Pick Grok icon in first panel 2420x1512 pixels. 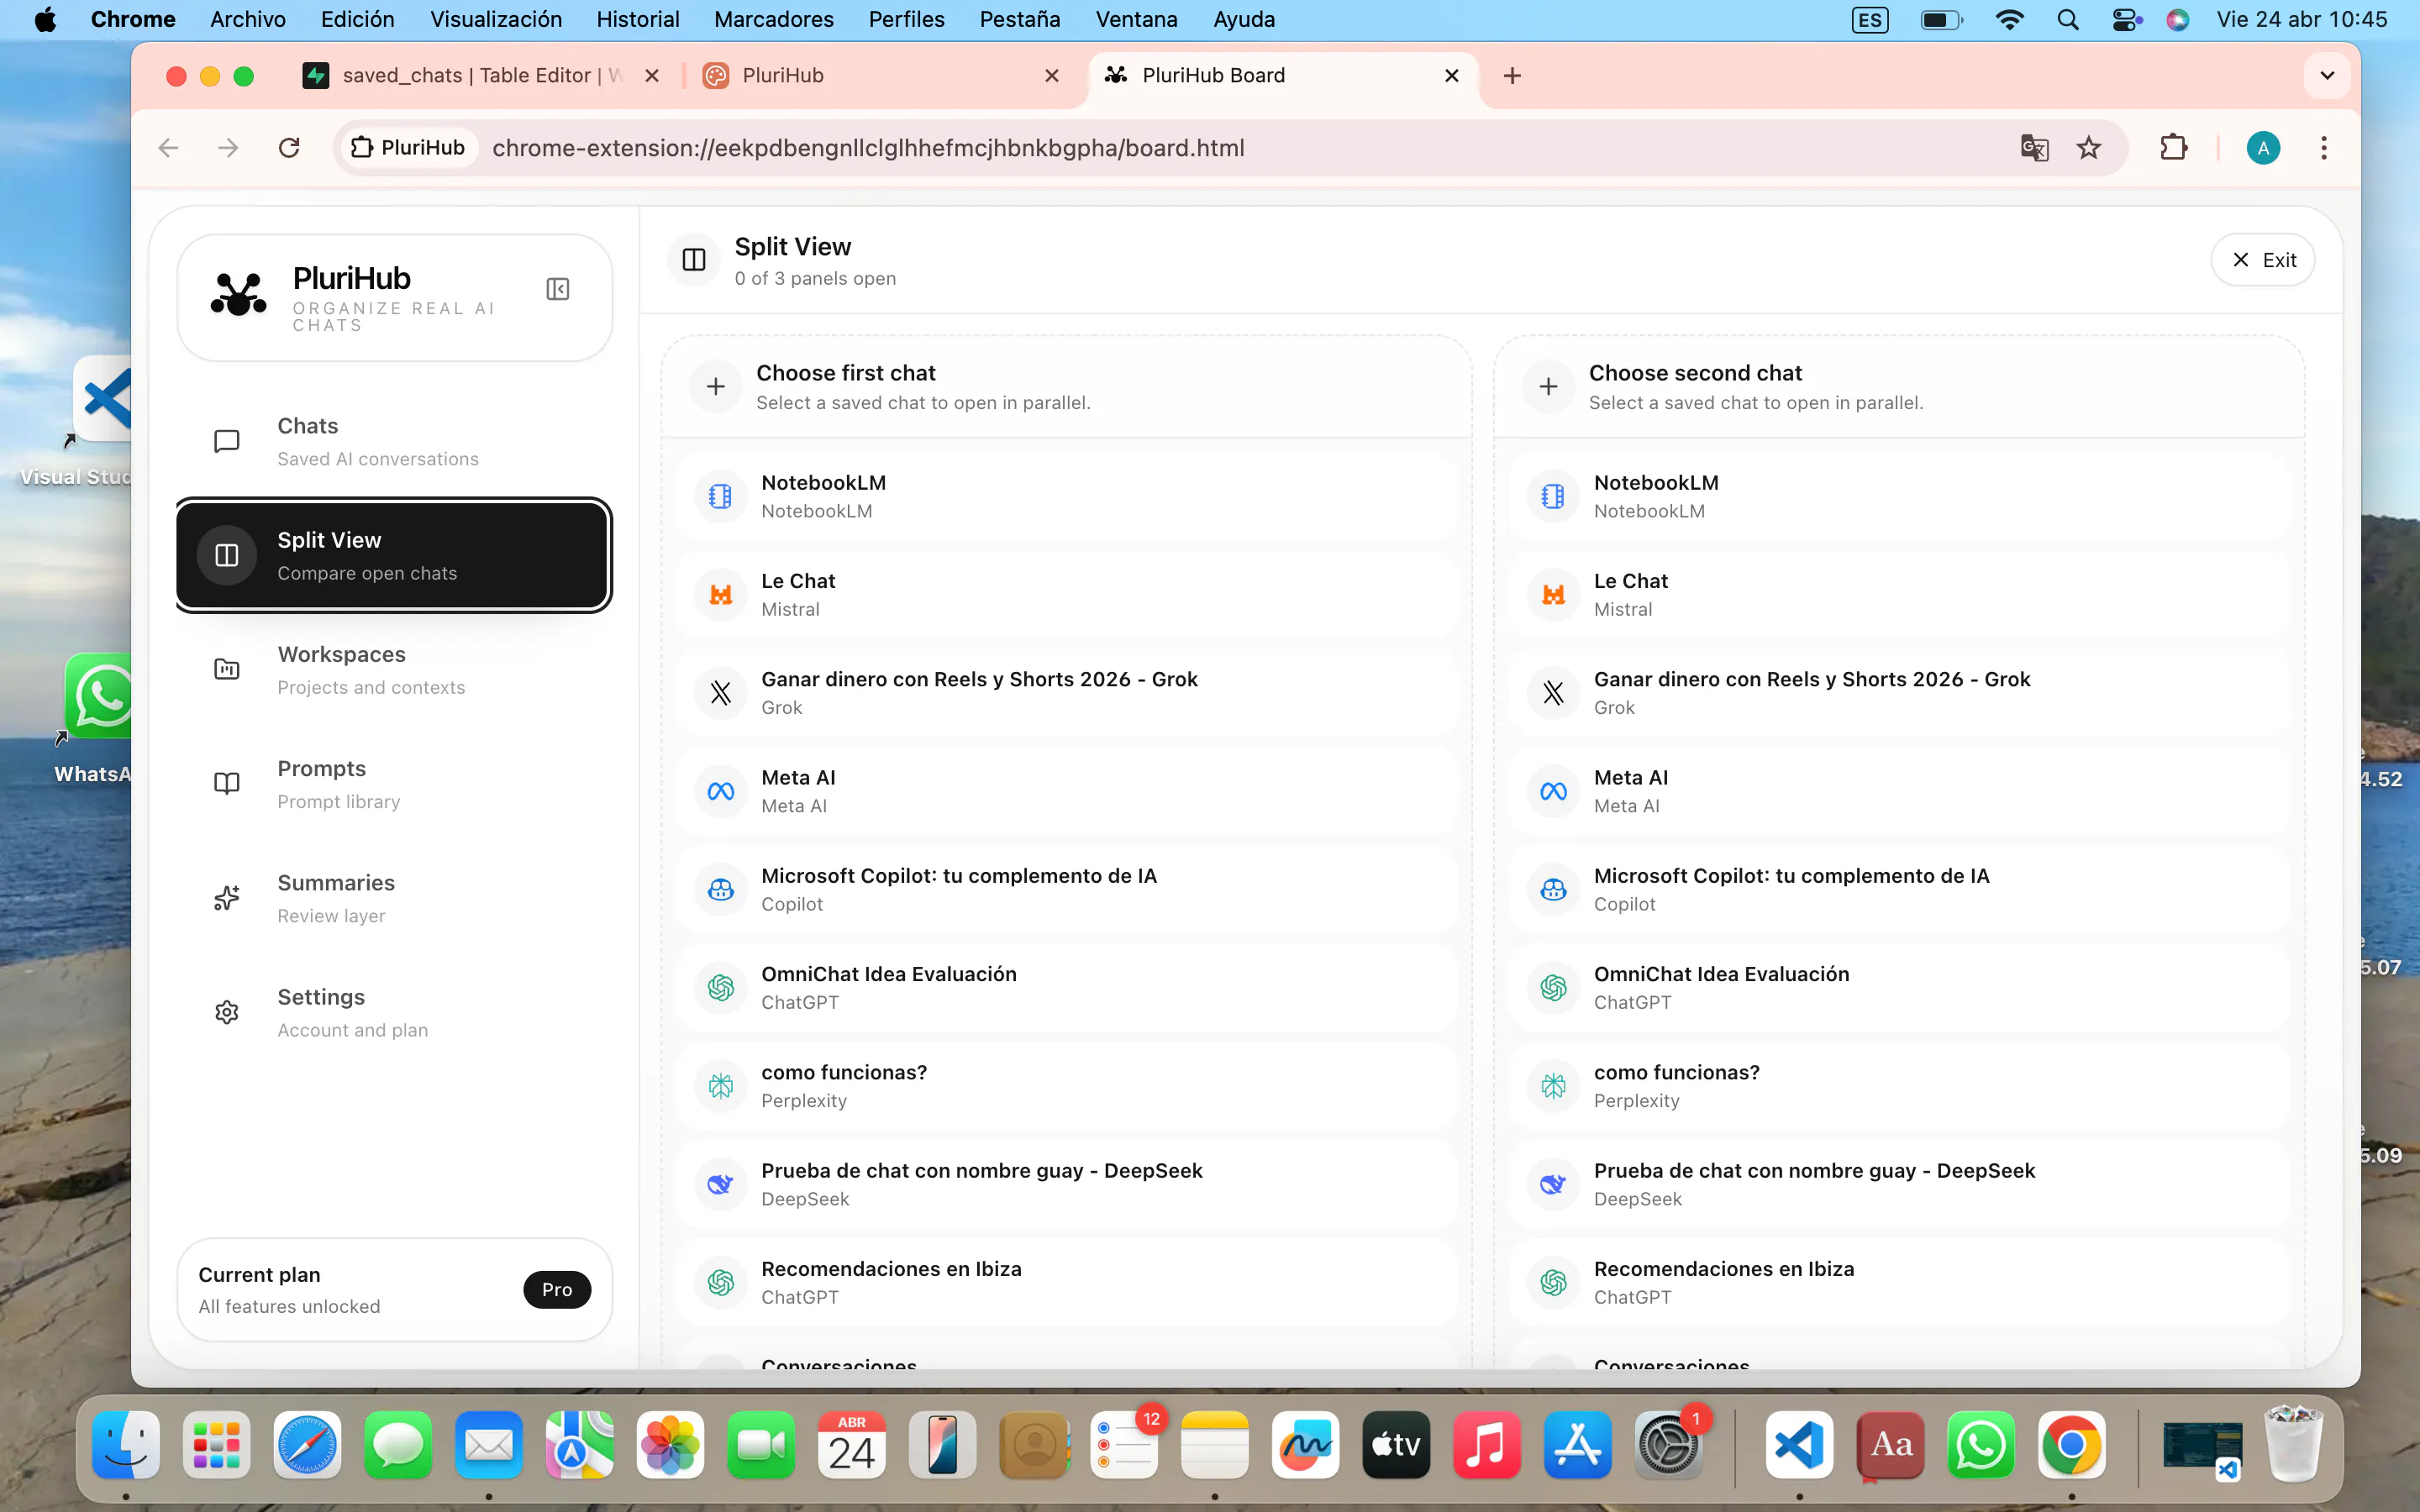point(720,692)
